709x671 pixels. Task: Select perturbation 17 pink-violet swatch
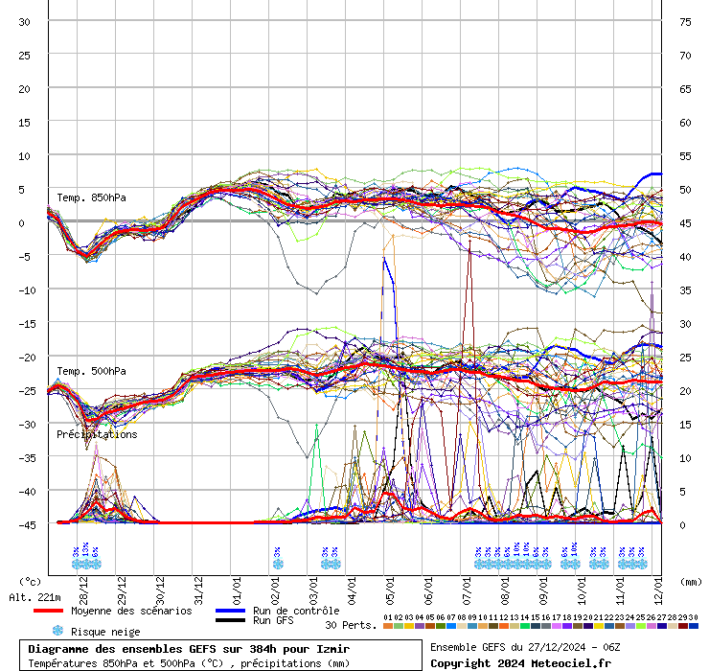tap(557, 626)
